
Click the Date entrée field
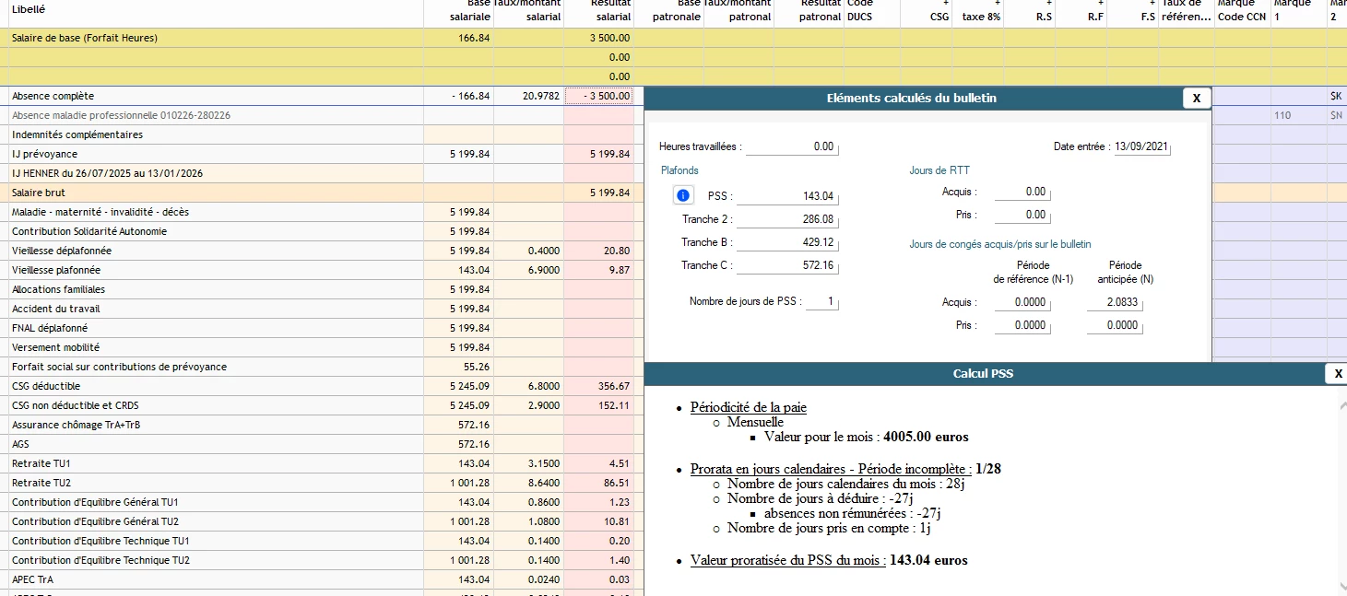point(1142,147)
